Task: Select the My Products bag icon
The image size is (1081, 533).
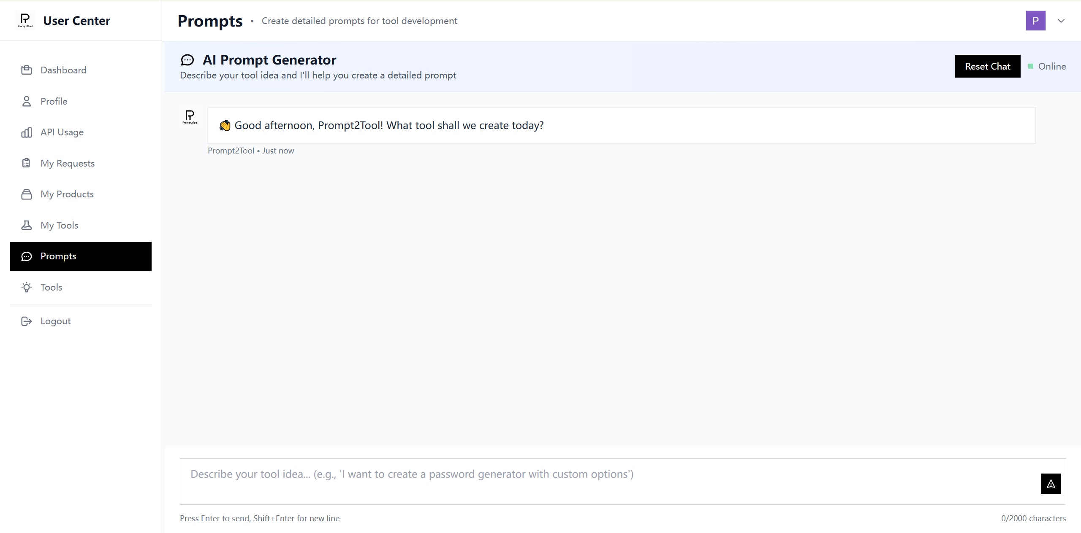Action: tap(26, 194)
